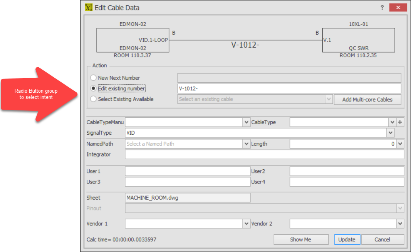The height and width of the screenshot is (252, 411).
Task: Open the Pinout dropdown arrow
Action: point(400,208)
